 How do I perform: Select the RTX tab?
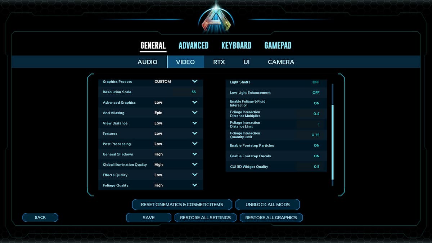click(219, 62)
